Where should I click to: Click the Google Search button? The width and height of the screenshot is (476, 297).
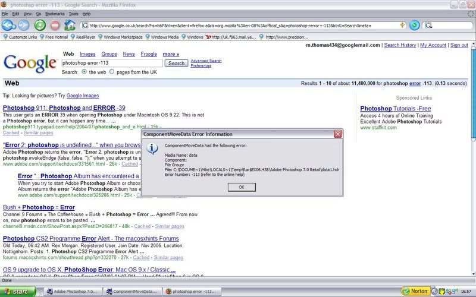point(176,63)
